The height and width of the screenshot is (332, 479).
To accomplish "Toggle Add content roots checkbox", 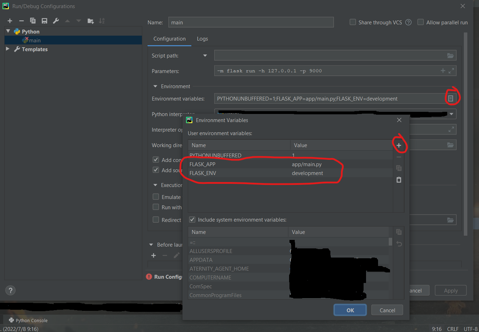I will coord(156,160).
